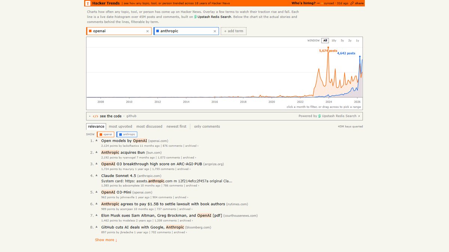This screenshot has width=449, height=252.
Task: Open the GitHub cuts AI deals story
Action: tap(143, 227)
